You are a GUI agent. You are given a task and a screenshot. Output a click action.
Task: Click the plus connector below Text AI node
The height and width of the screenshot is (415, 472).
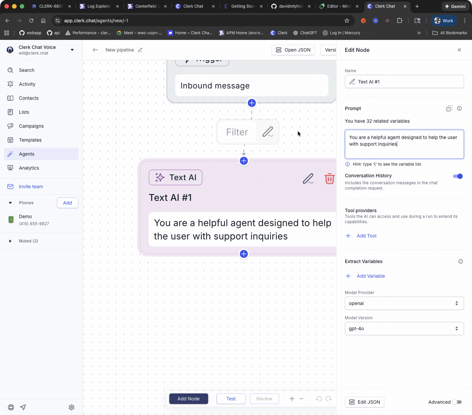pos(244,254)
